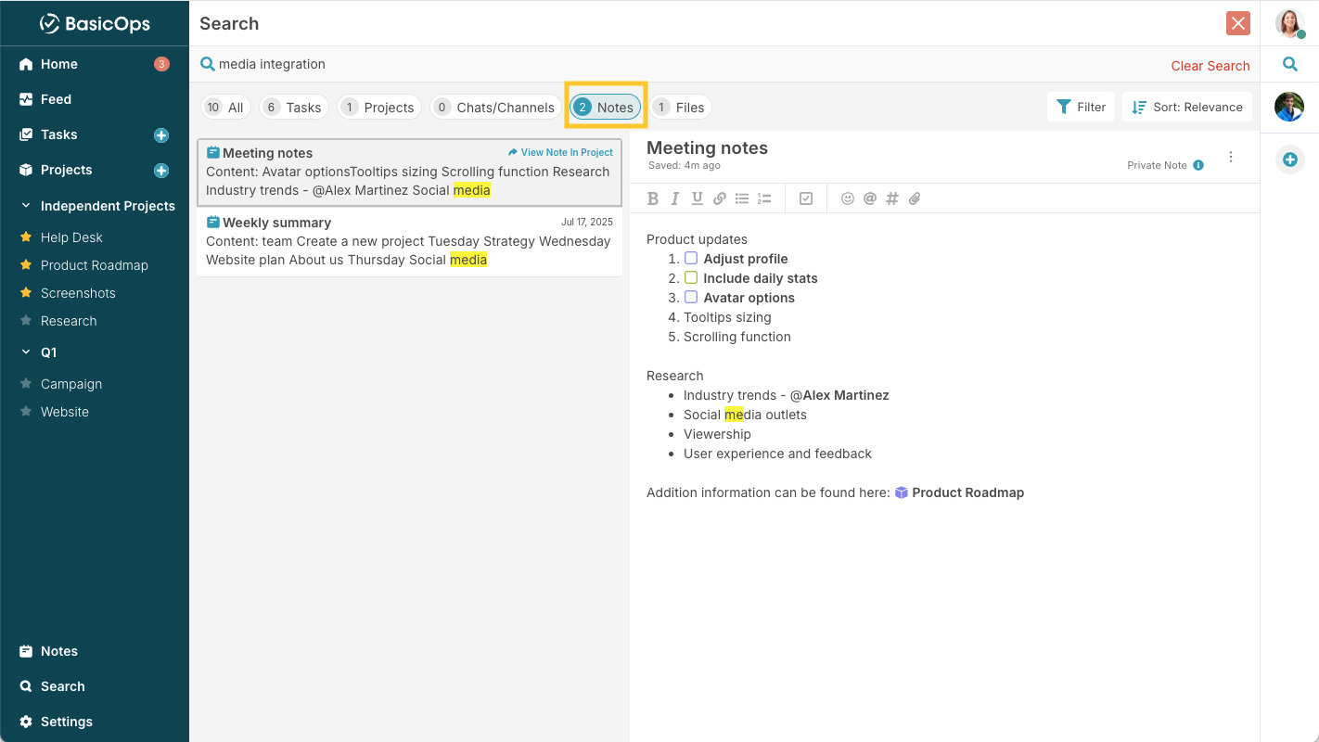Image resolution: width=1319 pixels, height=742 pixels.
Task: Open the home notifications badge showing 3
Action: click(161, 64)
